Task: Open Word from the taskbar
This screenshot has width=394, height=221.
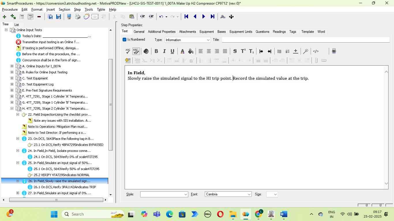Action: click(284, 214)
